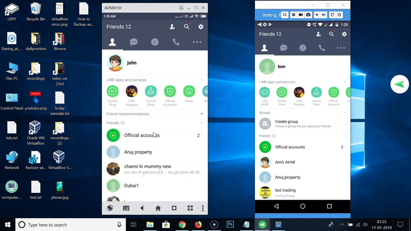The image size is (411, 231).
Task: Open More tab in AirMirror window
Action: pyautogui.click(x=197, y=42)
